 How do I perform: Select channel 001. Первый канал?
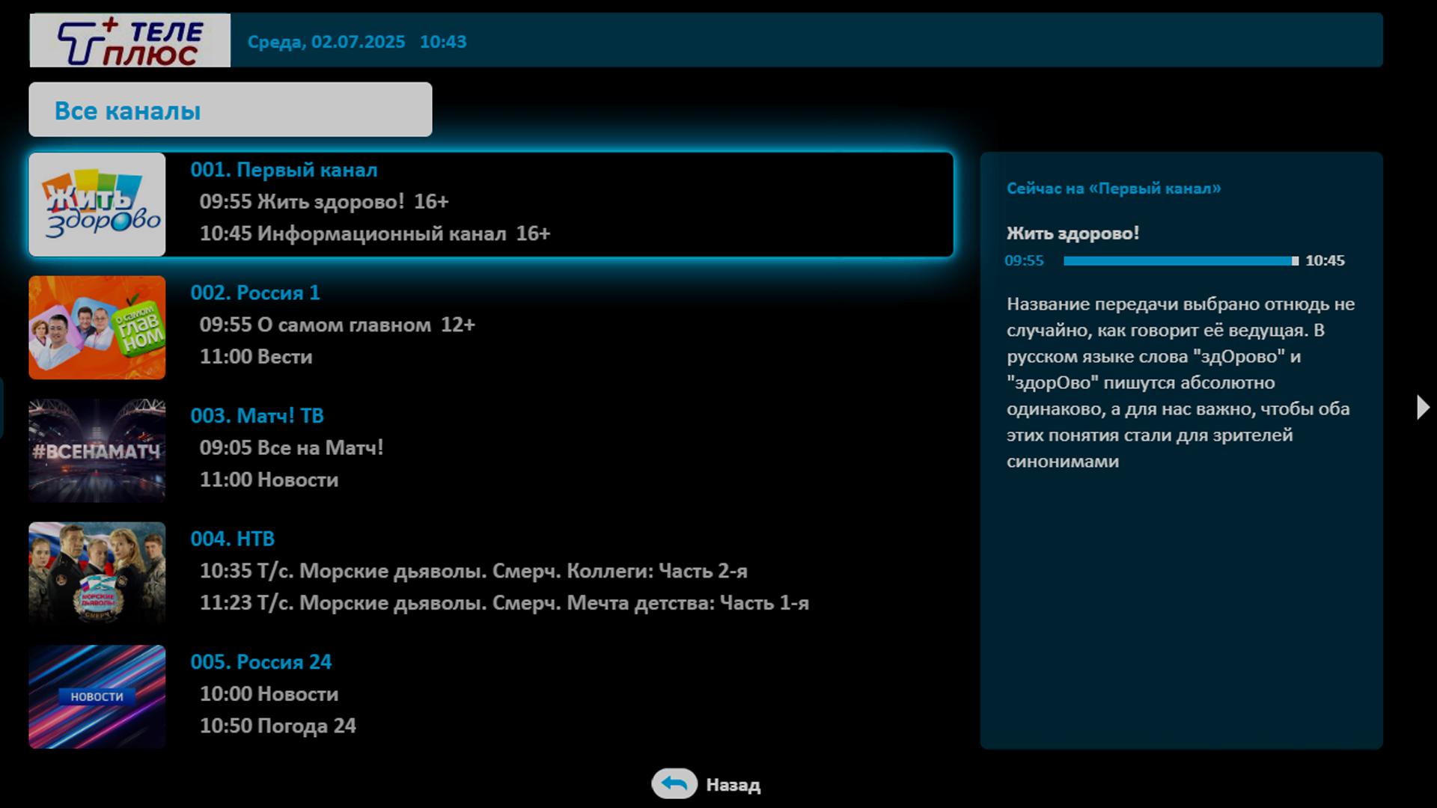coord(284,170)
